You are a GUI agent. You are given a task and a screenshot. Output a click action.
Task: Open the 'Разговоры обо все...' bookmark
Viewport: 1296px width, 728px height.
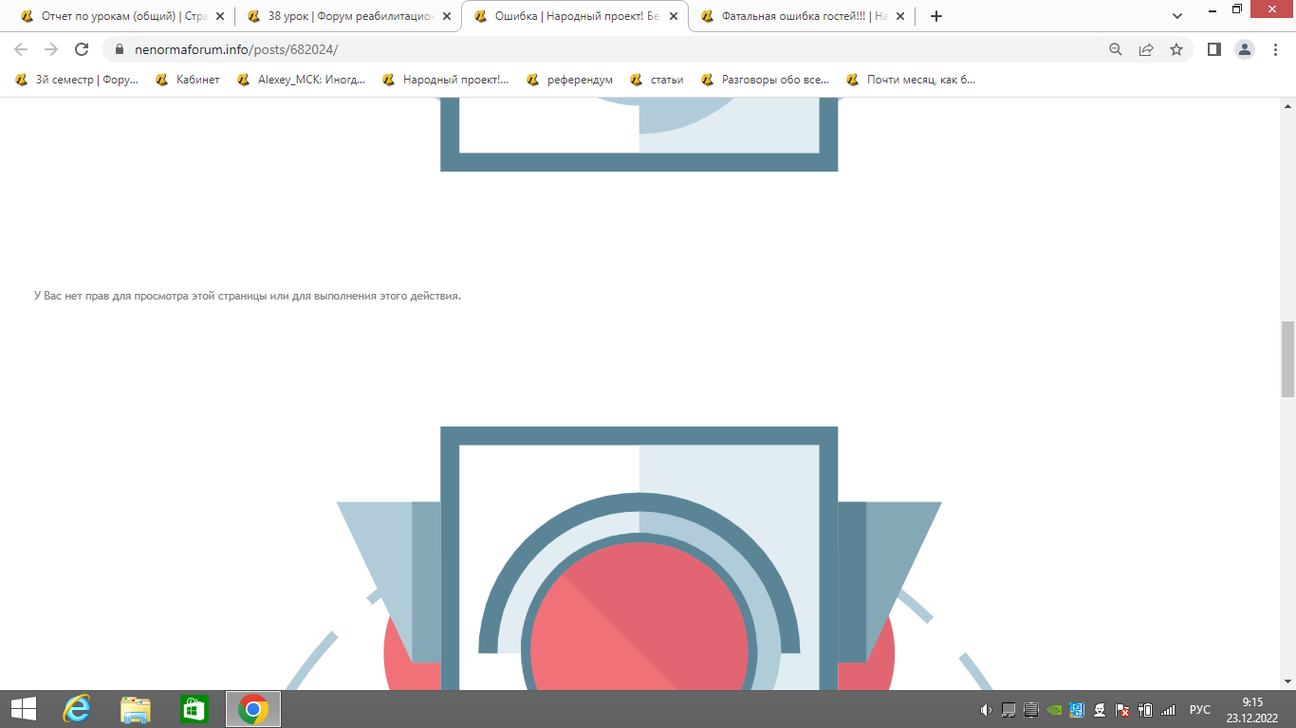click(x=765, y=80)
